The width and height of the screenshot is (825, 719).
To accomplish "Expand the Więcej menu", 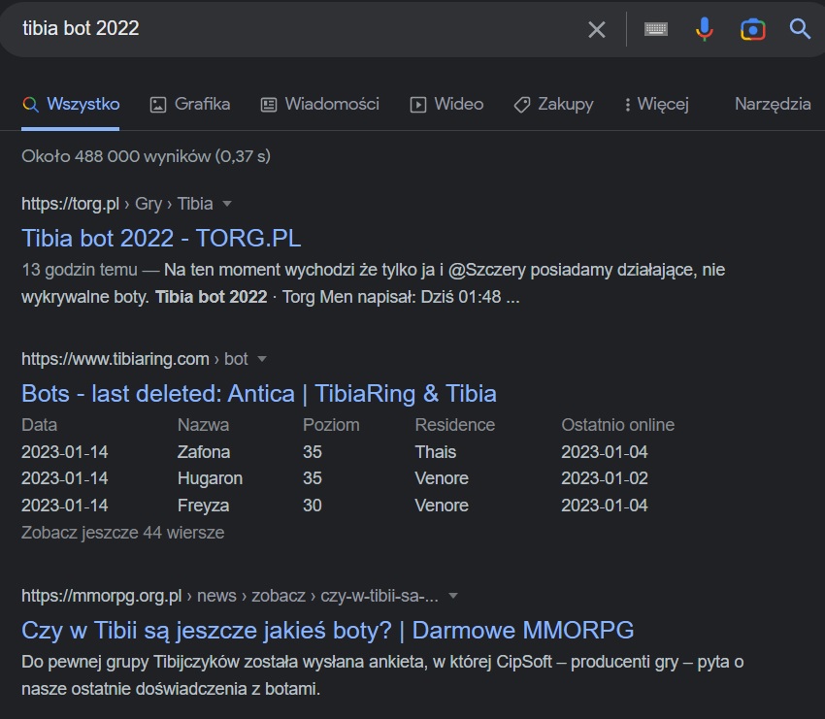I will (656, 104).
